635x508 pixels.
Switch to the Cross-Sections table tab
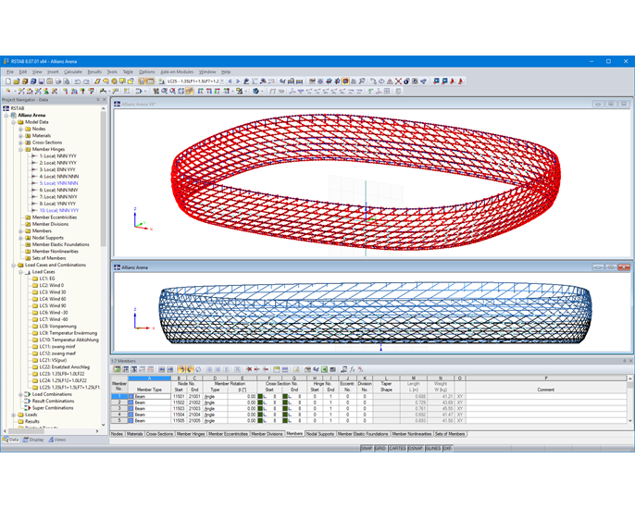coord(159,434)
